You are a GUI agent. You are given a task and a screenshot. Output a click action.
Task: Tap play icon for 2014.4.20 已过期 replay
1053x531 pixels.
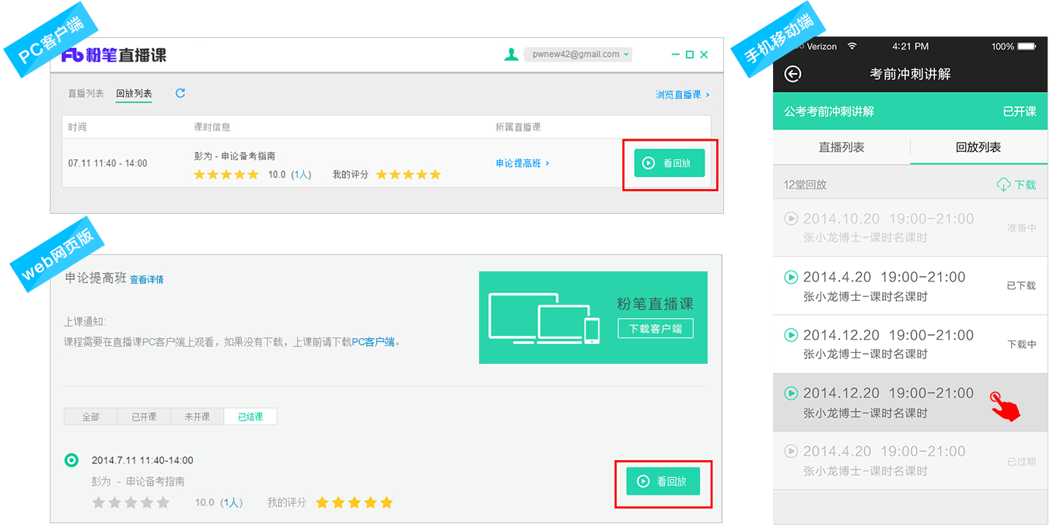791,451
